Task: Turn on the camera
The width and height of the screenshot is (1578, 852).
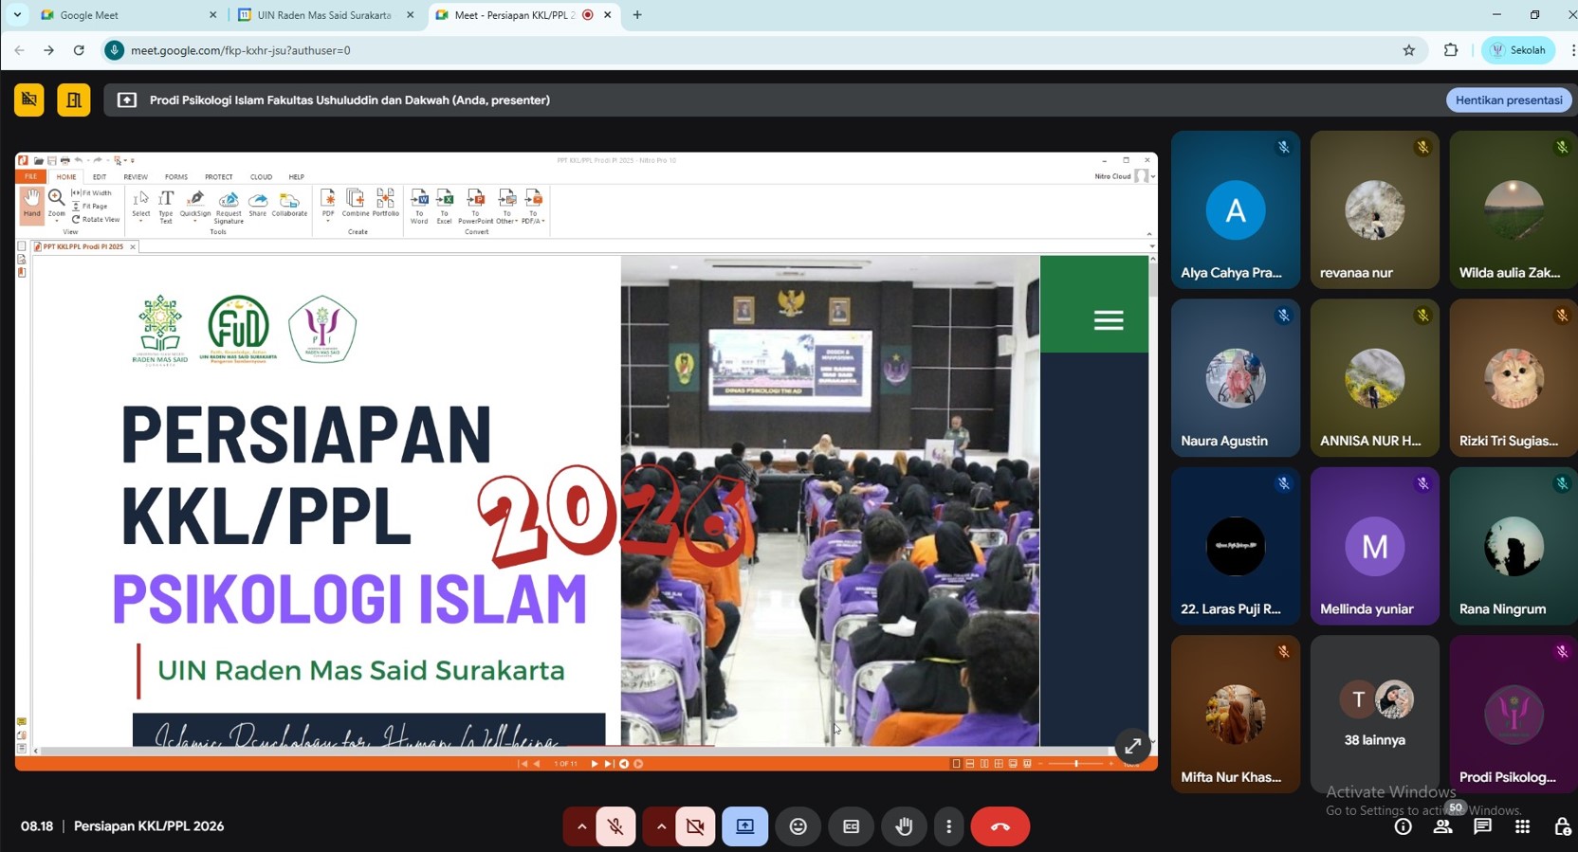Action: coord(695,826)
